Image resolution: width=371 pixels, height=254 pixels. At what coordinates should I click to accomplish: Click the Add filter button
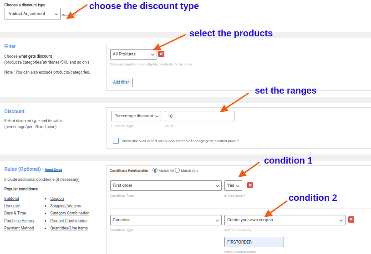[121, 82]
